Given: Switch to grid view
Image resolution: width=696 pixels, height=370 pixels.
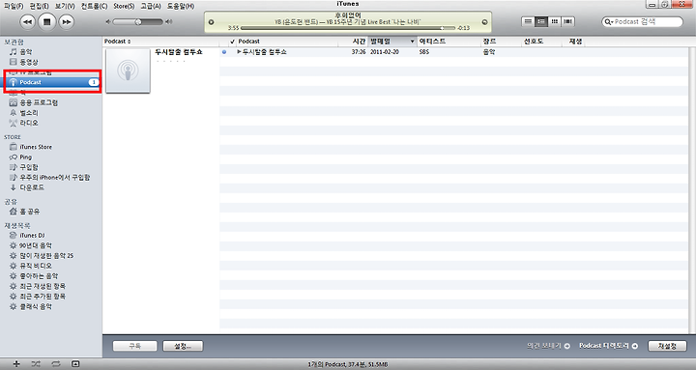Looking at the screenshot, I should click(555, 21).
